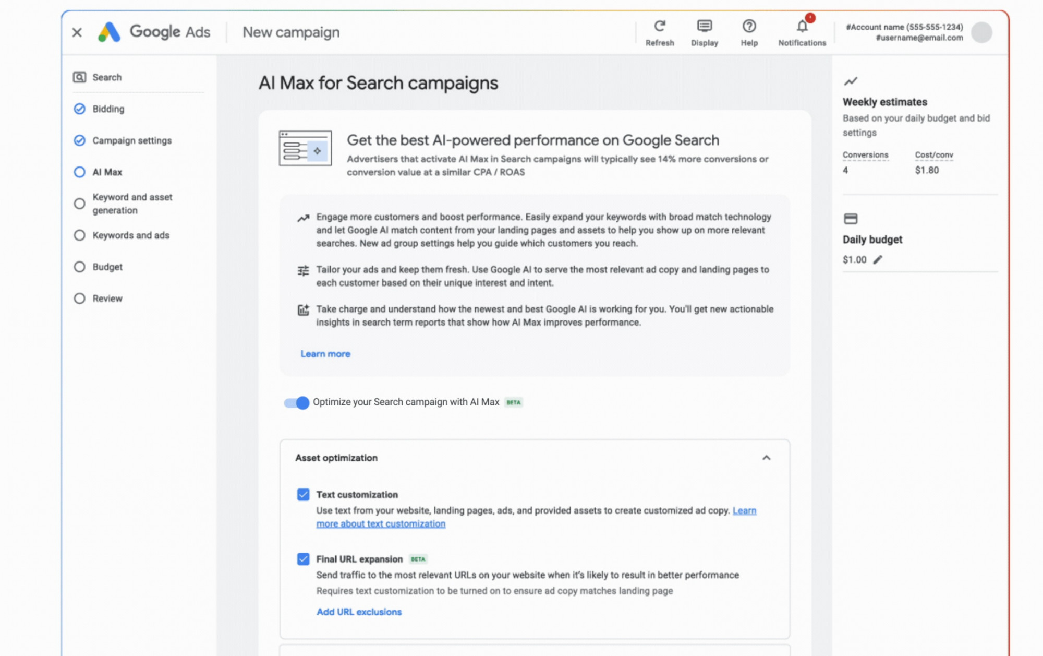Click the Cost/conv estimate label
Screen dimensions: 1043x656
click(934, 155)
